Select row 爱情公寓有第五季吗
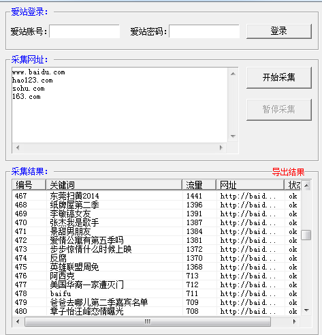 click(x=157, y=240)
